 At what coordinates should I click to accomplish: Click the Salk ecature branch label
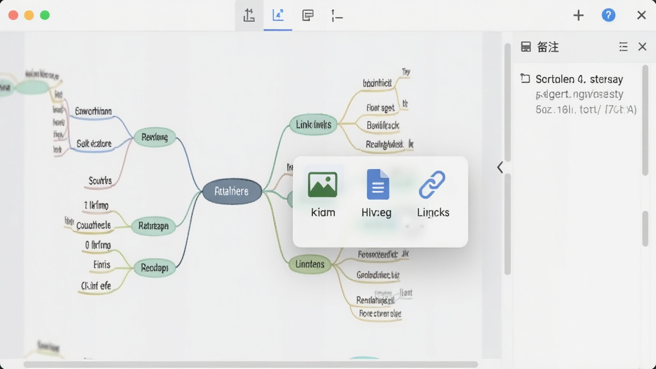[94, 143]
